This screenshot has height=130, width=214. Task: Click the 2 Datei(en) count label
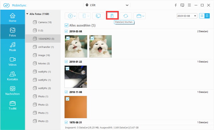(x=203, y=31)
